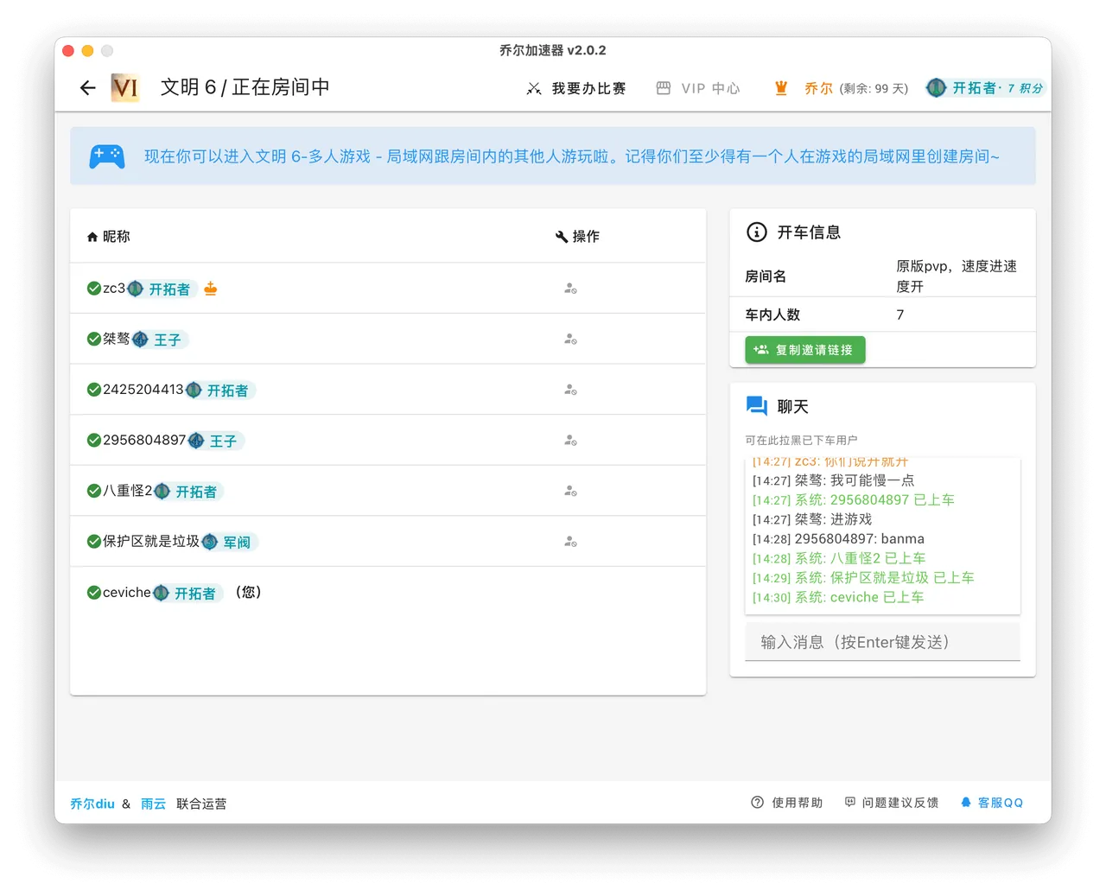1106x896 pixels.
Task: Select player name 八重怪2
Action: point(127,491)
